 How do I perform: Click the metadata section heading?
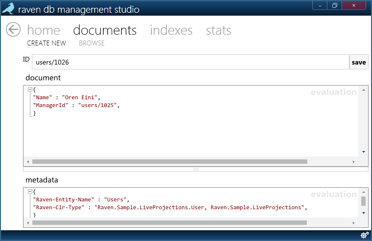coord(42,180)
